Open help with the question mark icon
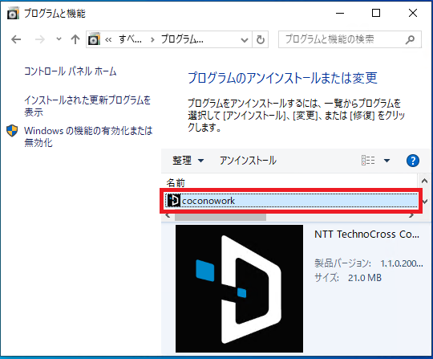Viewport: 433px width, 359px height. pos(413,161)
